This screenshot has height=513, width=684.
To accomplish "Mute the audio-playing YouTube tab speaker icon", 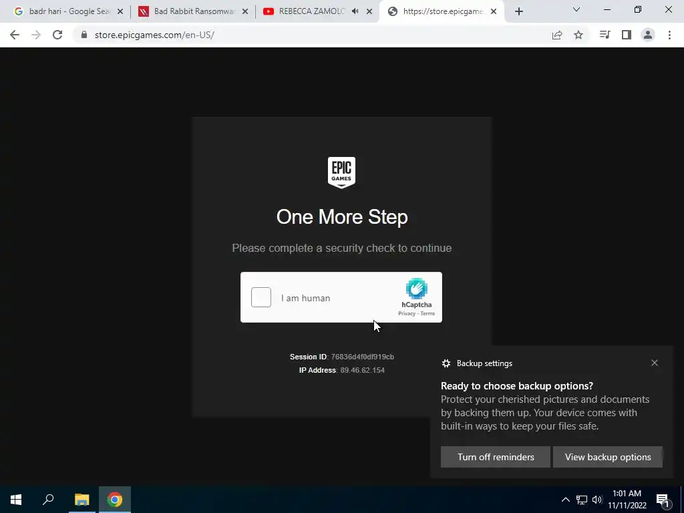I will point(355,11).
